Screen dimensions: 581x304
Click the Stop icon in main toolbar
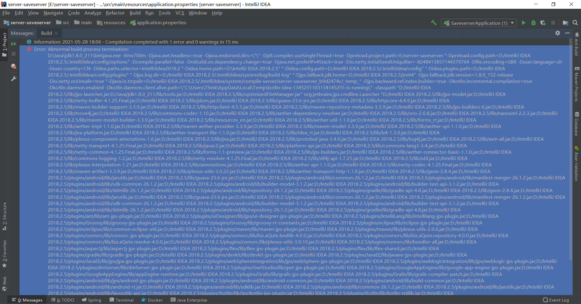point(553,23)
